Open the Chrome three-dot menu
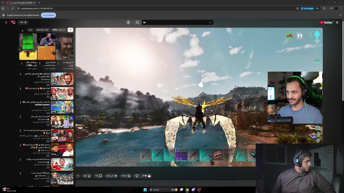 341,8
